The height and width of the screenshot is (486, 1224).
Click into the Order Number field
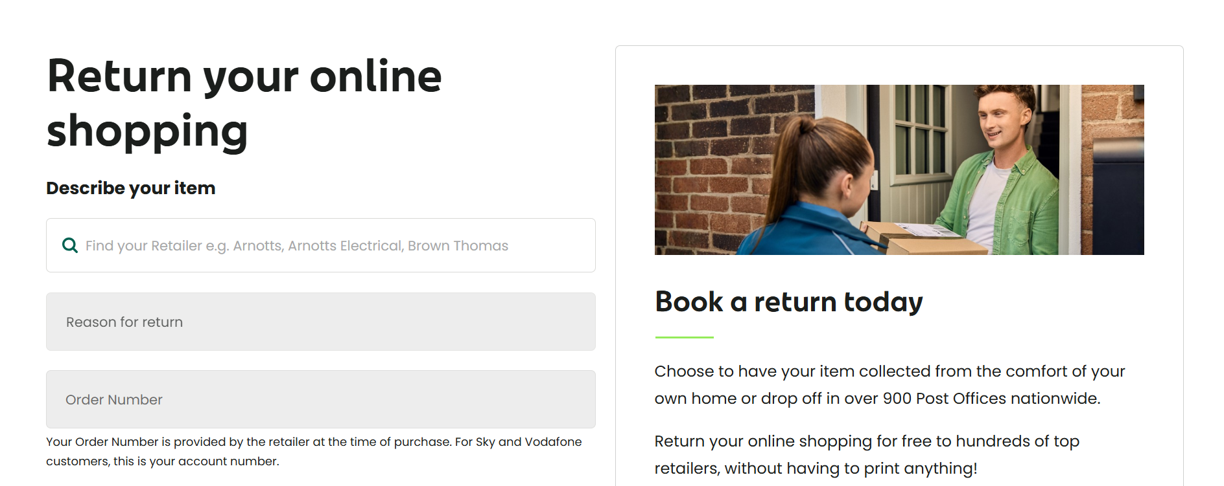click(x=320, y=399)
